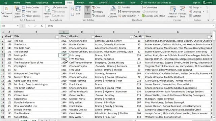Sort Z to A descending
This screenshot has height=121, width=216.
(73, 14)
